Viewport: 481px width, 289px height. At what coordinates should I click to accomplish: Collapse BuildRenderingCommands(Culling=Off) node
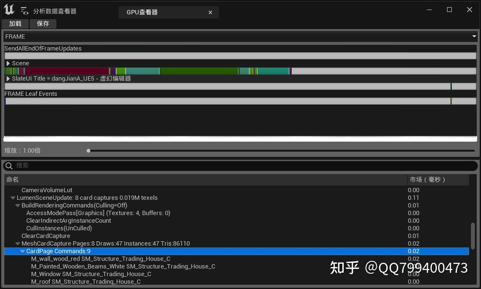[18, 205]
